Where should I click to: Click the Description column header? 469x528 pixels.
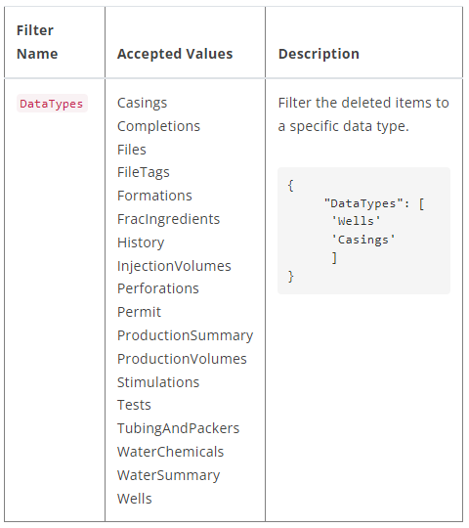pos(319,54)
